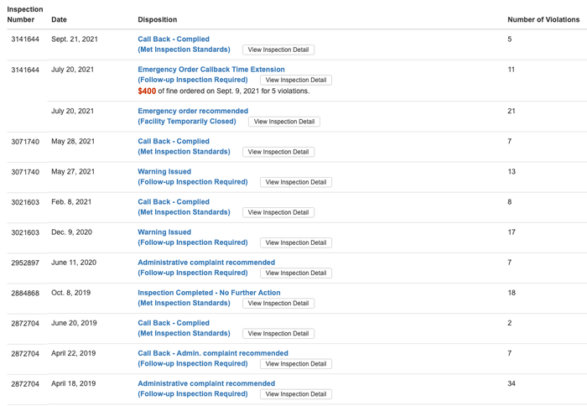Image resolution: width=587 pixels, height=406 pixels.
Task: View inspection detail for Oct. 8, 2019
Action: [x=278, y=303]
